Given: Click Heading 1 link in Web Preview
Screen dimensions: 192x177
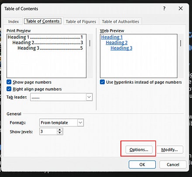Looking at the screenshot, I should [x=112, y=37].
